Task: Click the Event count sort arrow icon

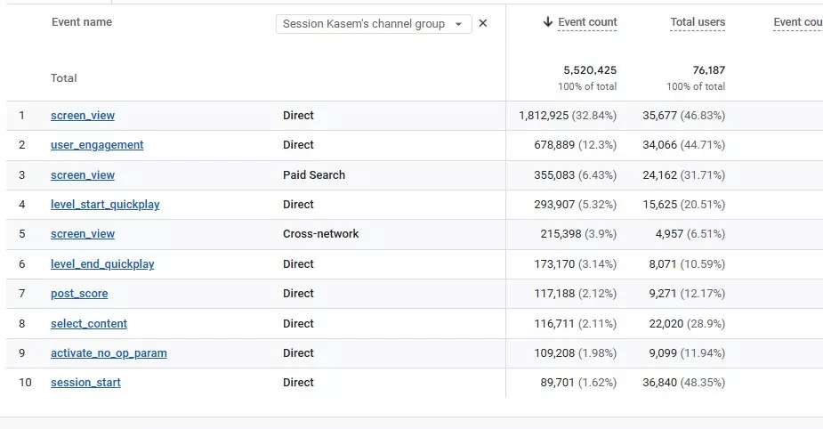Action: (548, 22)
